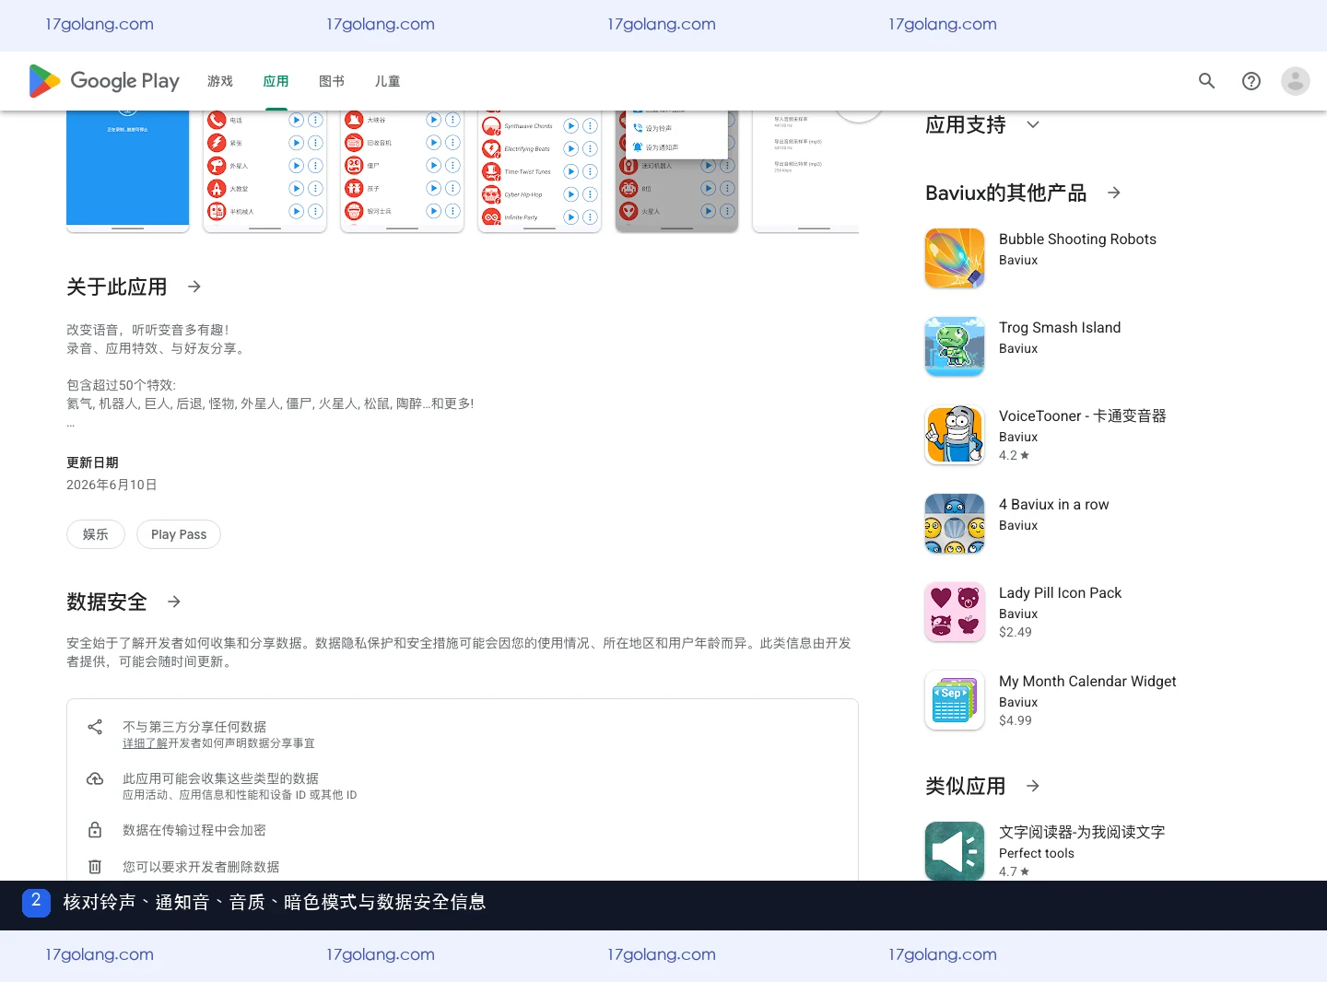Image resolution: width=1327 pixels, height=982 pixels.
Task: Click the 不与第三方分享任何数据 share icon
Action: click(95, 727)
